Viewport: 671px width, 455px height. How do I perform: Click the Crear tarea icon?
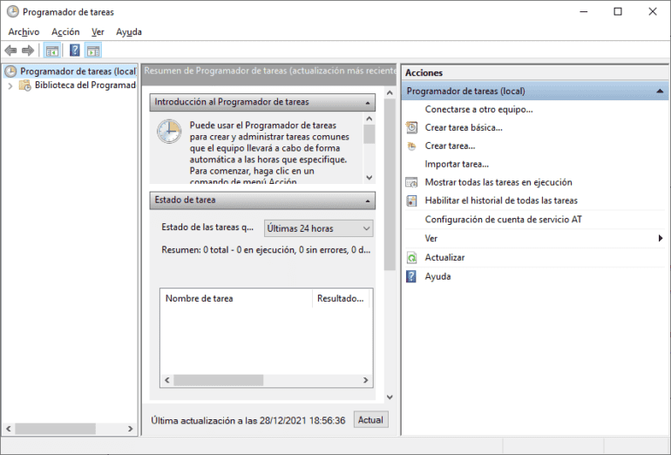tap(411, 146)
